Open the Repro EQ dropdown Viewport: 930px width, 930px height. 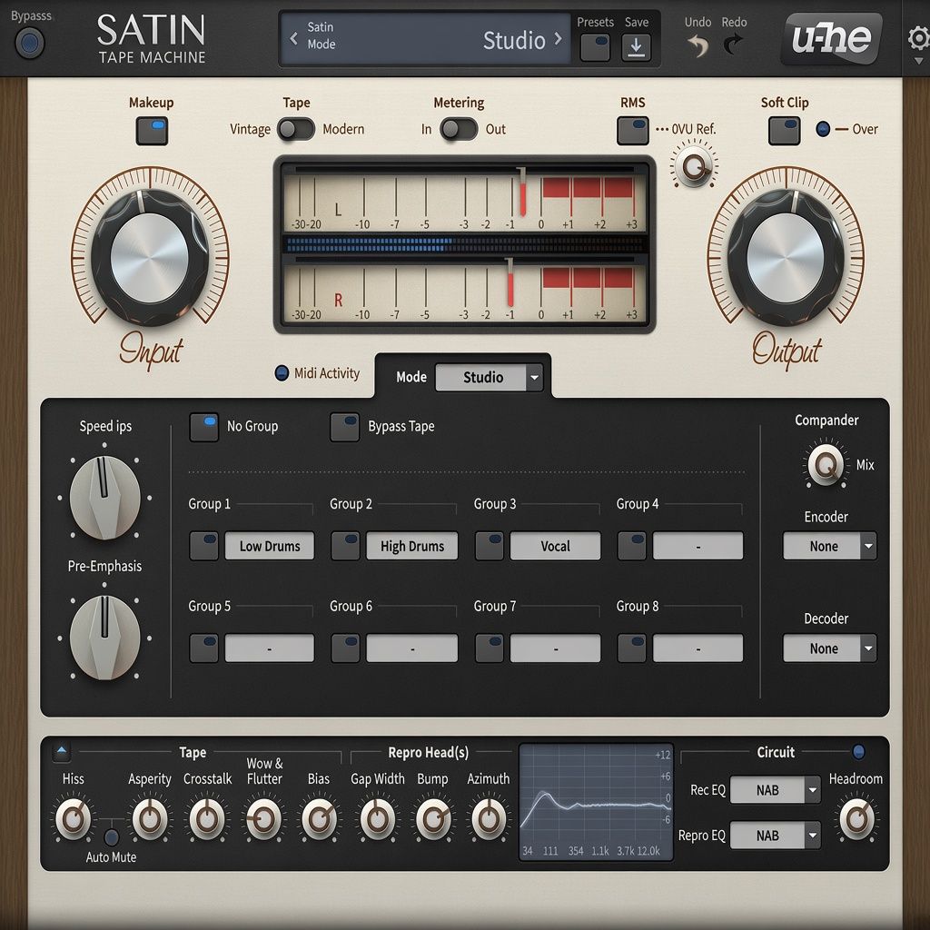tap(776, 836)
